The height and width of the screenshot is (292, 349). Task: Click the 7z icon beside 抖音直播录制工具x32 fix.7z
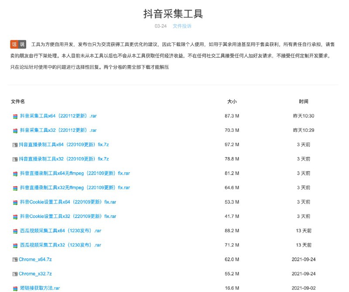(x=15, y=159)
